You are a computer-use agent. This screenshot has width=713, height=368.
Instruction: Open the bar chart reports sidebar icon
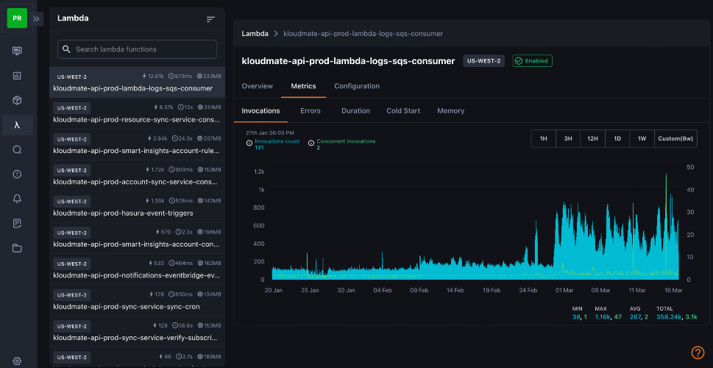point(17,76)
